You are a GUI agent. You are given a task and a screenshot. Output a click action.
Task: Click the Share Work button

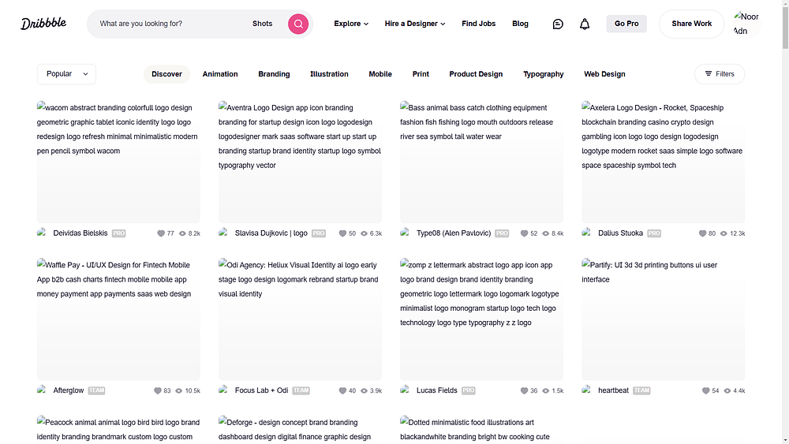[x=691, y=24]
